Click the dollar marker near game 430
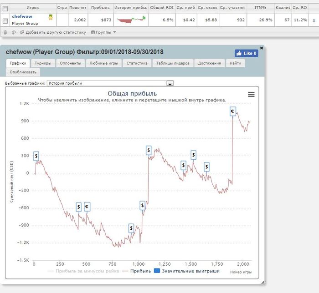 pos(78,207)
